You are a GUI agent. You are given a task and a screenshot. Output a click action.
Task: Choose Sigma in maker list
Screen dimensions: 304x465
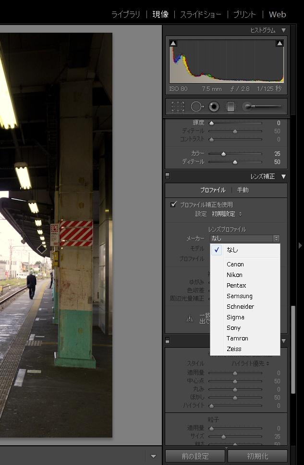coord(245,317)
